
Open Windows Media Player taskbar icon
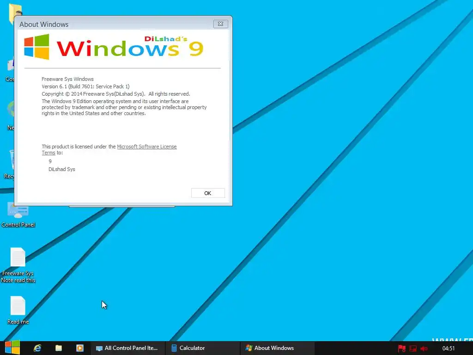[x=79, y=348]
